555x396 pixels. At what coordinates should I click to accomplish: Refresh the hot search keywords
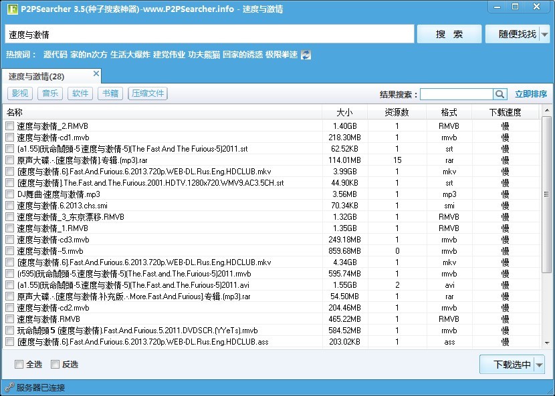tap(306, 55)
